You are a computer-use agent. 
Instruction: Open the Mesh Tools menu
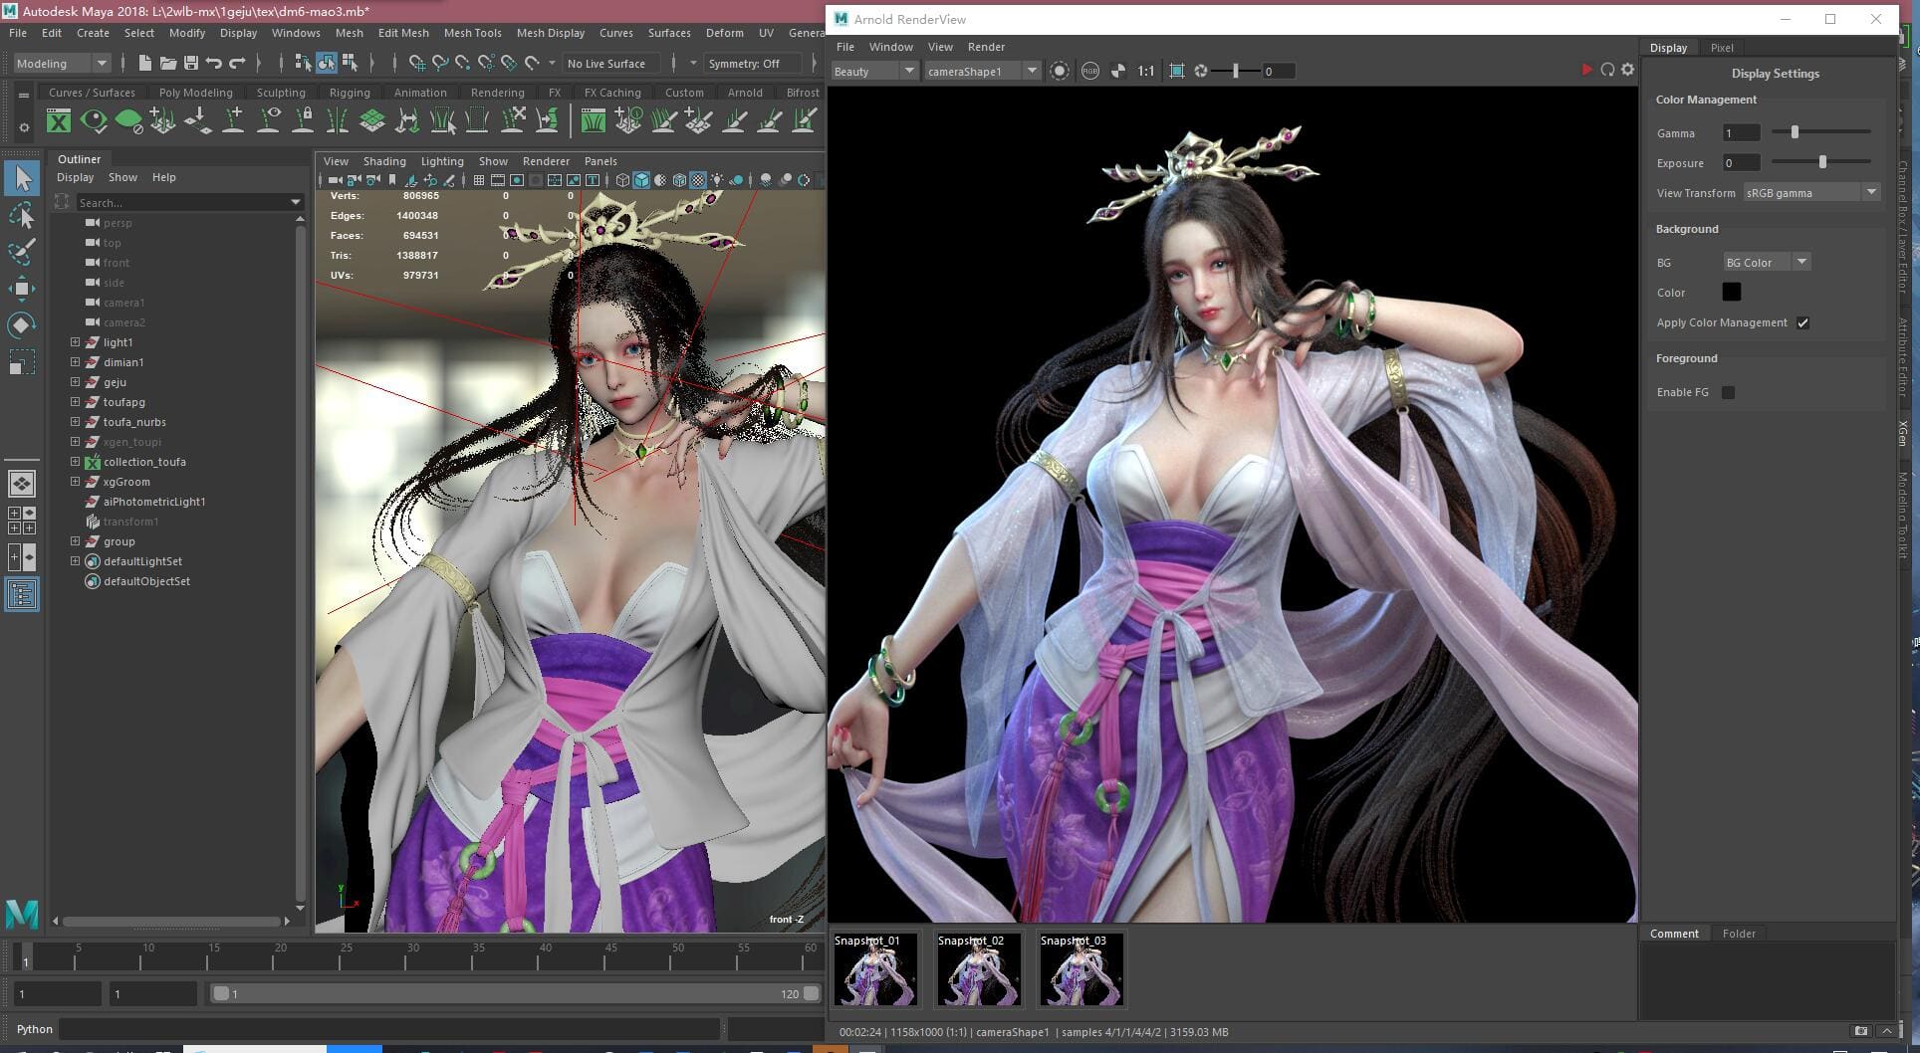click(x=472, y=33)
